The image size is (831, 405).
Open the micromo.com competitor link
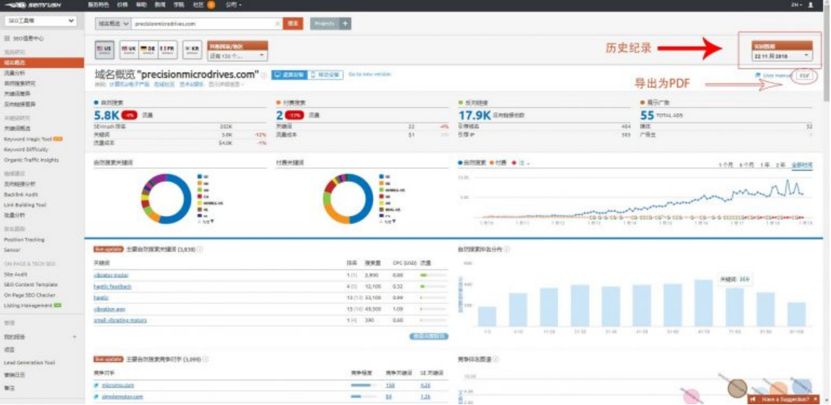click(x=118, y=386)
